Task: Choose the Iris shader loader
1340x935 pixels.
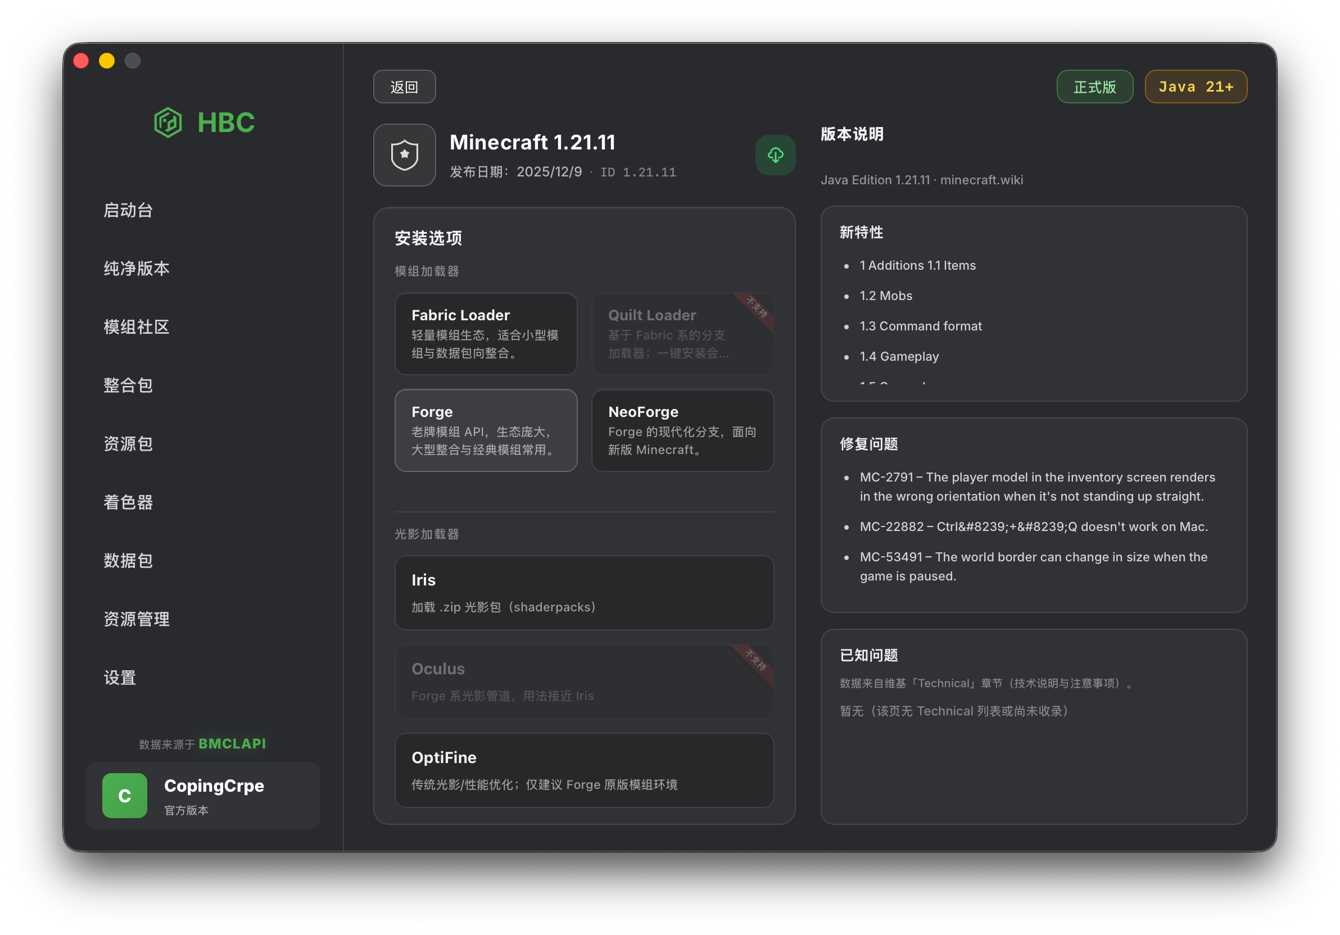Action: [x=584, y=593]
